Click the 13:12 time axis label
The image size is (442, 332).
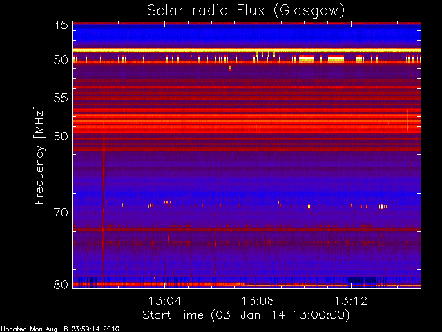[350, 301]
